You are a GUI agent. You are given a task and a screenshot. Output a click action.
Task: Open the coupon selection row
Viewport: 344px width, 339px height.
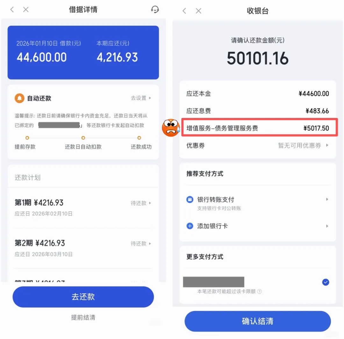258,145
